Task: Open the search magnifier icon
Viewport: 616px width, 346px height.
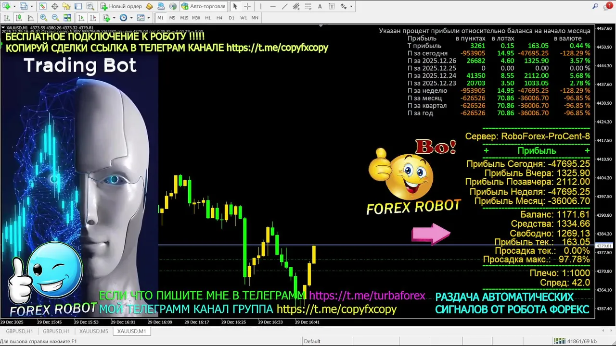Action: point(596,6)
